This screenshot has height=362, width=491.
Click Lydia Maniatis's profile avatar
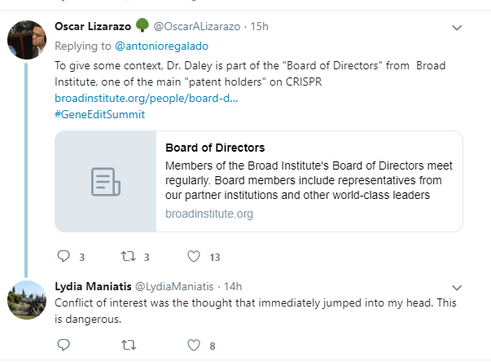(x=25, y=299)
